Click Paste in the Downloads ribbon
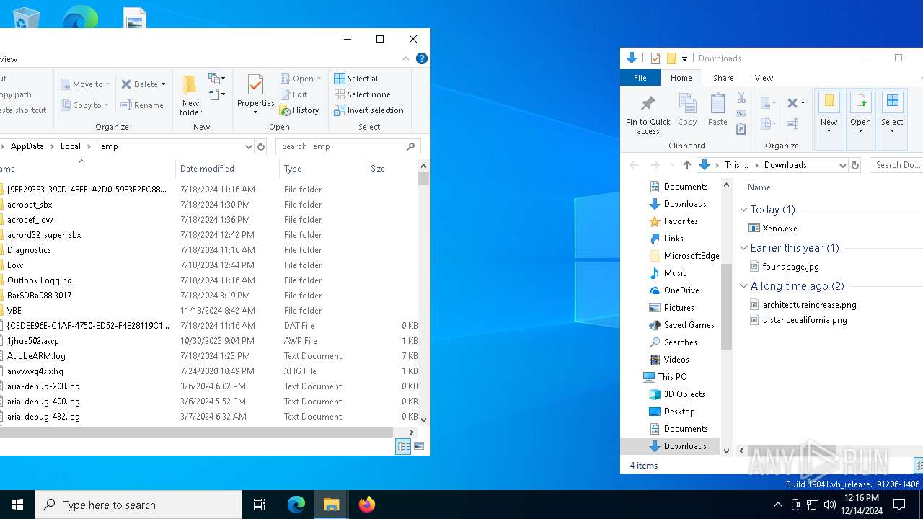 pos(717,110)
